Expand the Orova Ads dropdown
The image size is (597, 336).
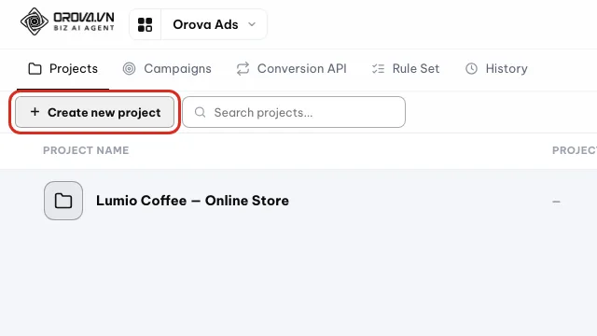pos(214,24)
